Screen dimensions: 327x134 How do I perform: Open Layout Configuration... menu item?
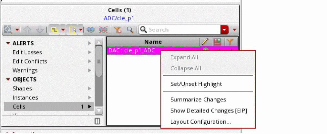point(200,122)
